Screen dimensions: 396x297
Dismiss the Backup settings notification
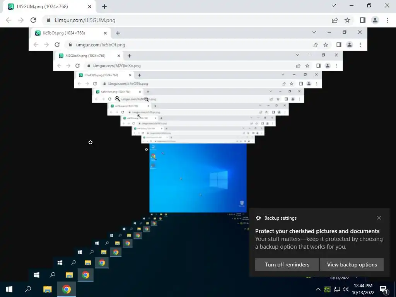click(379, 218)
